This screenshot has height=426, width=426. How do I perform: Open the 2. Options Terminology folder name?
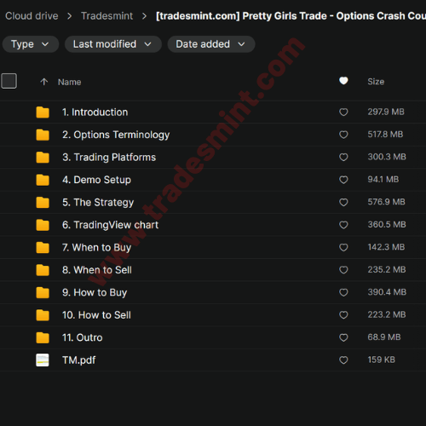click(116, 135)
